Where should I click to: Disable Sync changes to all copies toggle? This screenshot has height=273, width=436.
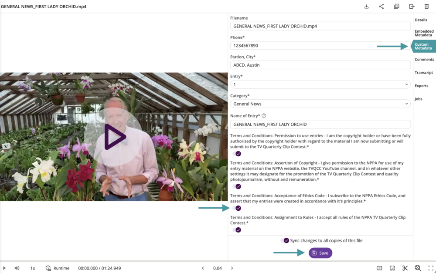coord(286,240)
